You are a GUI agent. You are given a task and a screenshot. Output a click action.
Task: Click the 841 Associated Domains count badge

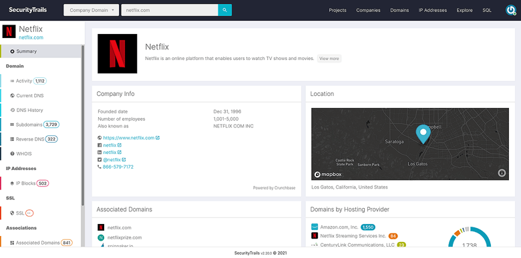(x=66, y=243)
